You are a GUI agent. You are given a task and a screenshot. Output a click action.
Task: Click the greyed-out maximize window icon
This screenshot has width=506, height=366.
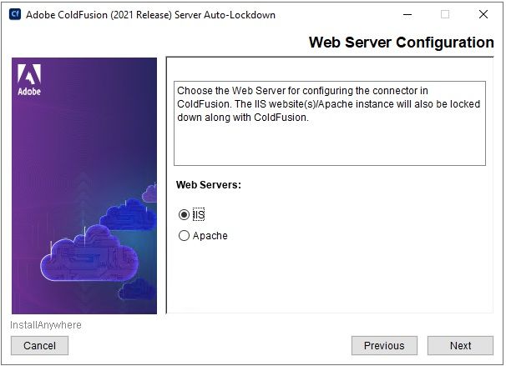(x=445, y=14)
